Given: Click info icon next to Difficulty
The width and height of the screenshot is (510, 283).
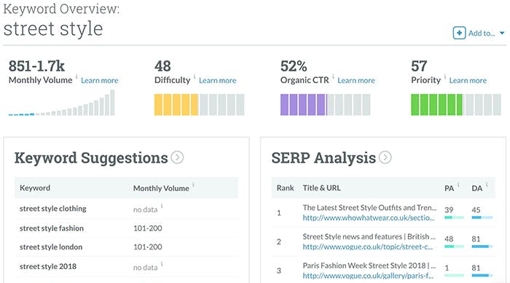Looking at the screenshot, I should tap(195, 77).
